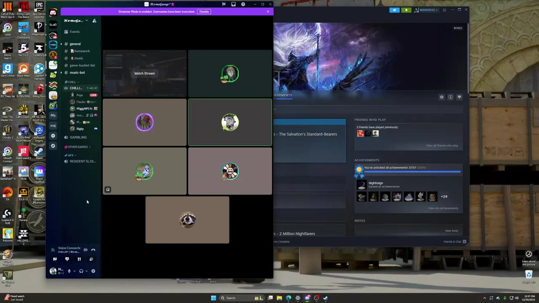Open the homework channel

coord(80,51)
